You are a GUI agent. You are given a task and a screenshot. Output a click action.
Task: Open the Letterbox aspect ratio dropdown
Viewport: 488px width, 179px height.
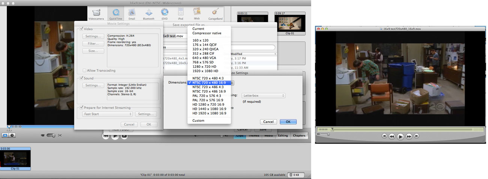click(263, 96)
